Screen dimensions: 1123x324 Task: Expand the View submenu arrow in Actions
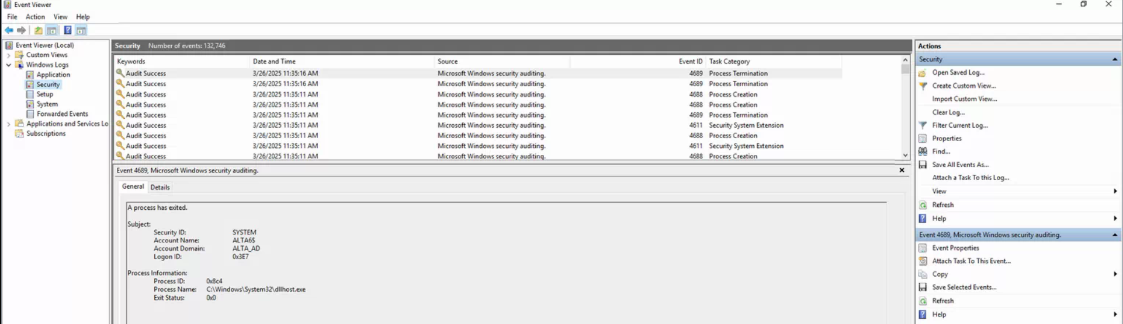[1115, 191]
